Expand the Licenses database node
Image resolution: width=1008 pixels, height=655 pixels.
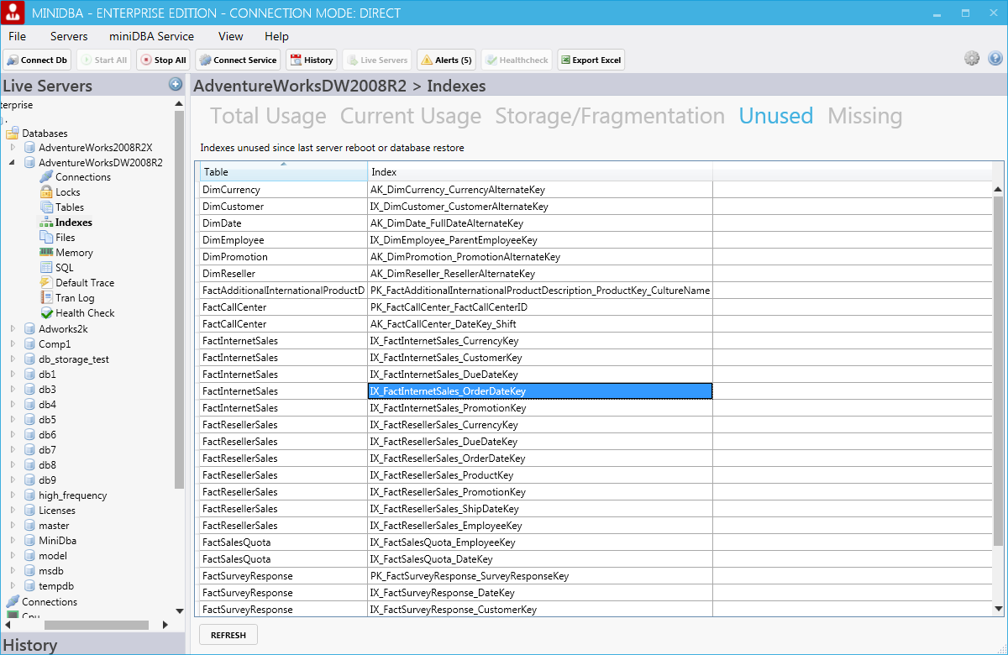(x=13, y=511)
